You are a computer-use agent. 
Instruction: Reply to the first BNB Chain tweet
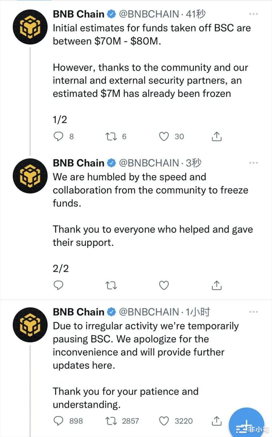click(x=58, y=136)
